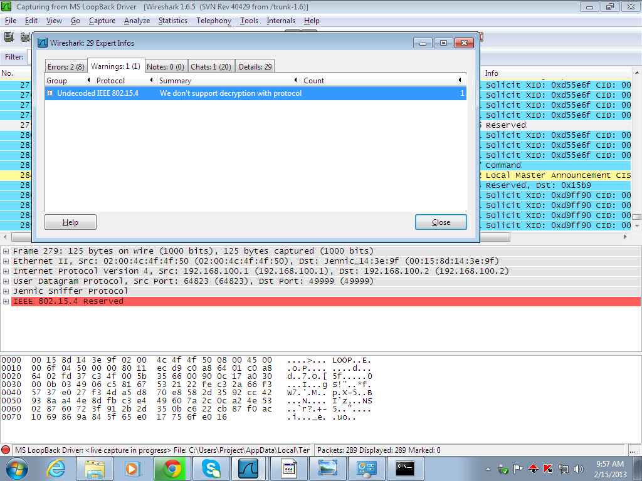Click the packet list scrollbar down arrow
Screen dimensions: 642x481
coord(637,225)
